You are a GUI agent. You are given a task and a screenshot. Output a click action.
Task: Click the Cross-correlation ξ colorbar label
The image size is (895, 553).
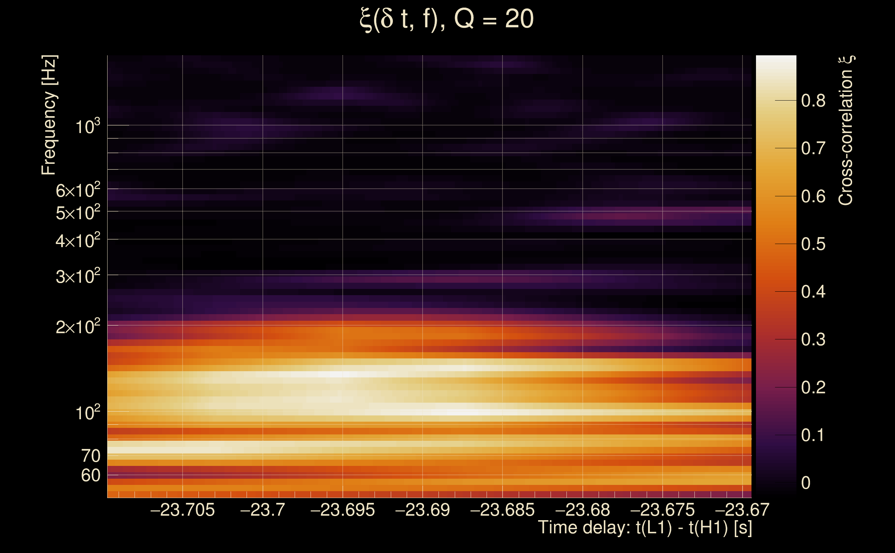pos(846,131)
